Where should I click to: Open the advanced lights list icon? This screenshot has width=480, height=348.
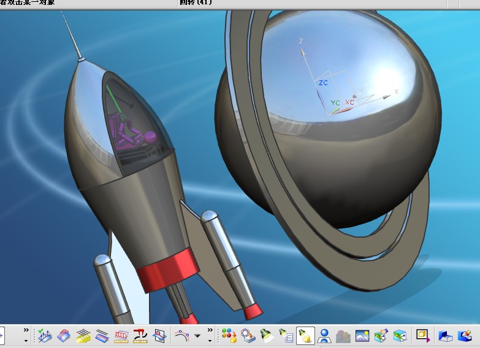(286, 336)
